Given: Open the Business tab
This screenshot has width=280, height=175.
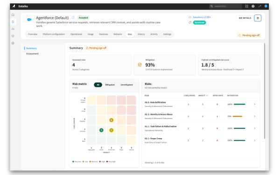Looking at the screenshot, I should (104, 34).
